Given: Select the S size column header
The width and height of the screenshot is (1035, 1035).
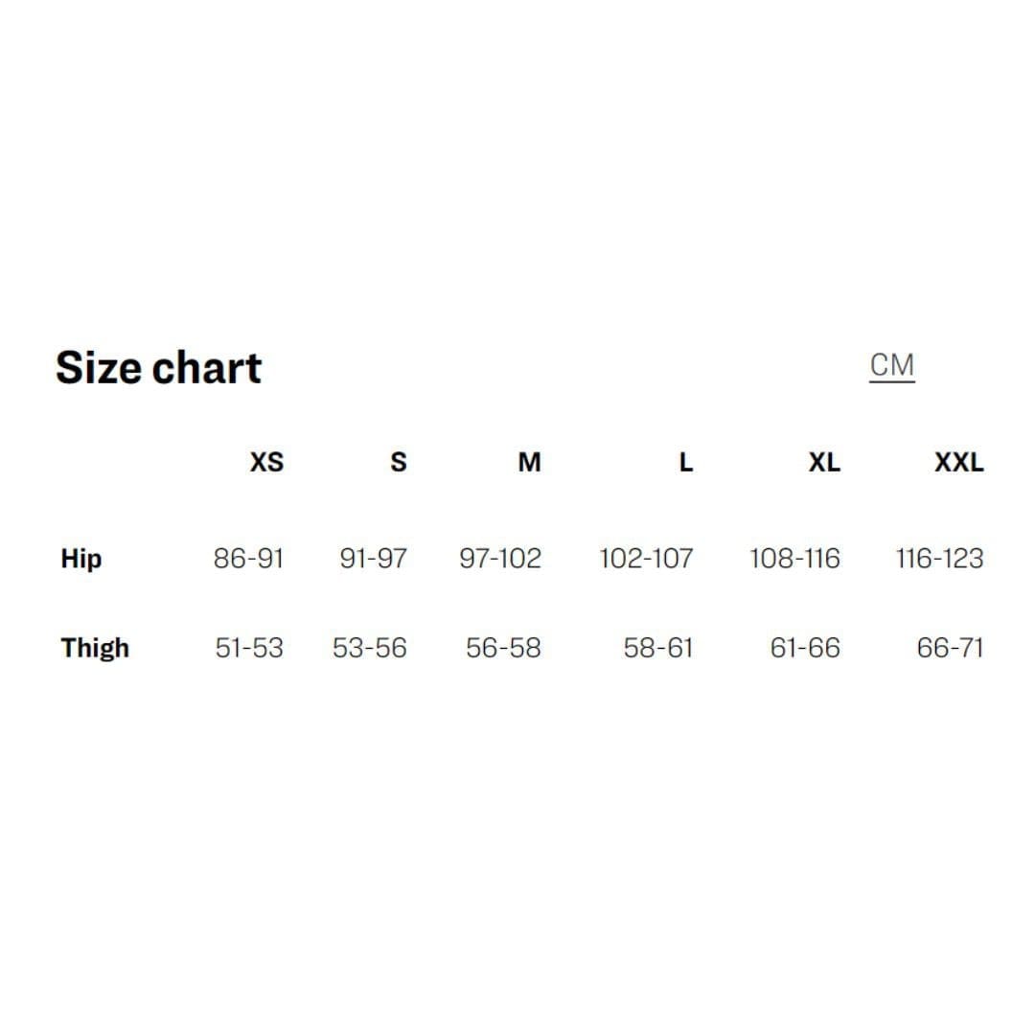Looking at the screenshot, I should (x=399, y=463).
